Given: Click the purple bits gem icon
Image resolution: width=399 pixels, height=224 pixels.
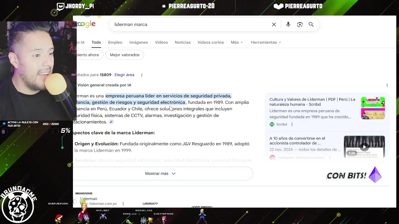Looking at the screenshot, I should pyautogui.click(x=375, y=175).
